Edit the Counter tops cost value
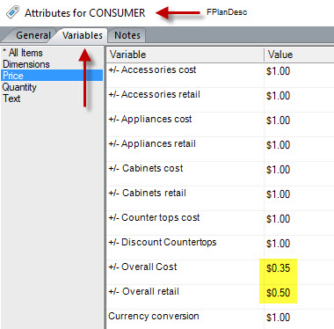This screenshot has width=334, height=329. point(278,219)
